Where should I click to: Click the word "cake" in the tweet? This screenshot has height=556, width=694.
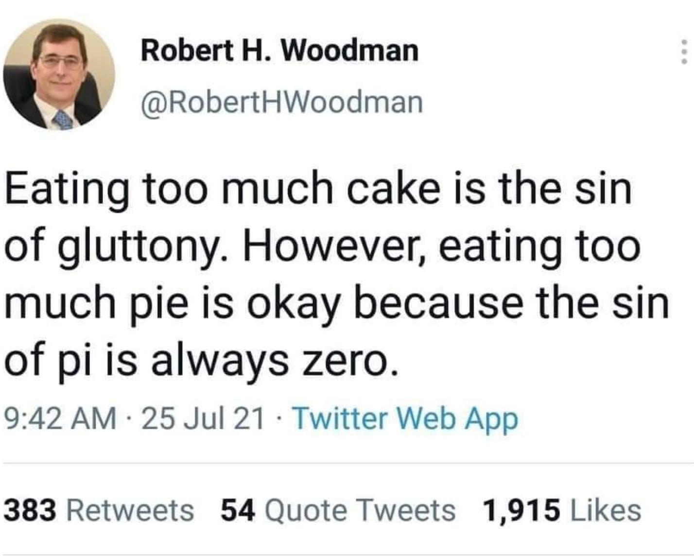[x=393, y=189]
